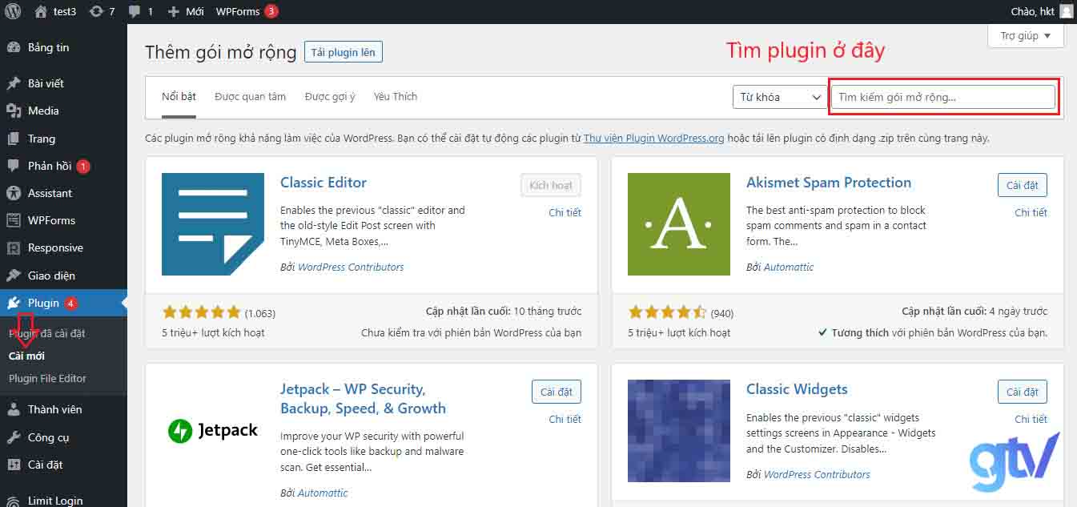Click the WordPress logo in admin bar

pyautogui.click(x=11, y=10)
